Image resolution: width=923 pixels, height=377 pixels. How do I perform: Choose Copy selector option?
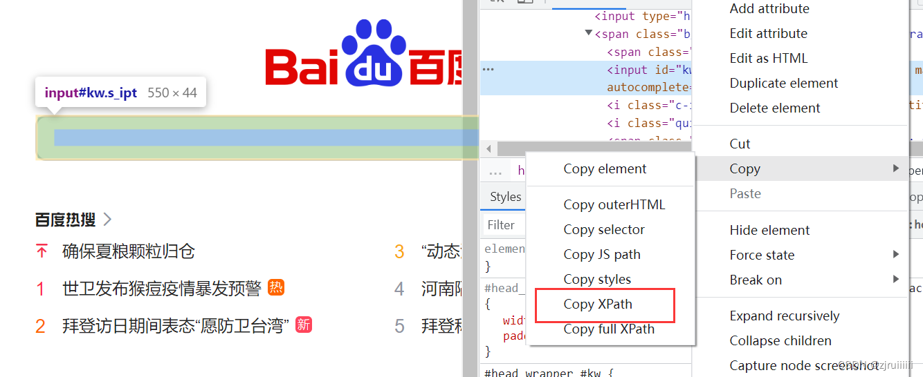click(604, 230)
